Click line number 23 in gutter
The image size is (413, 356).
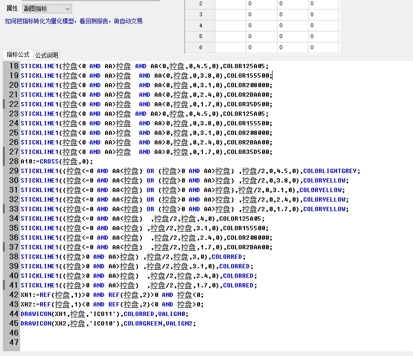[14, 113]
